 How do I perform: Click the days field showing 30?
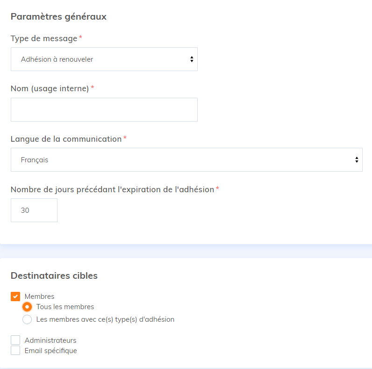(x=34, y=210)
